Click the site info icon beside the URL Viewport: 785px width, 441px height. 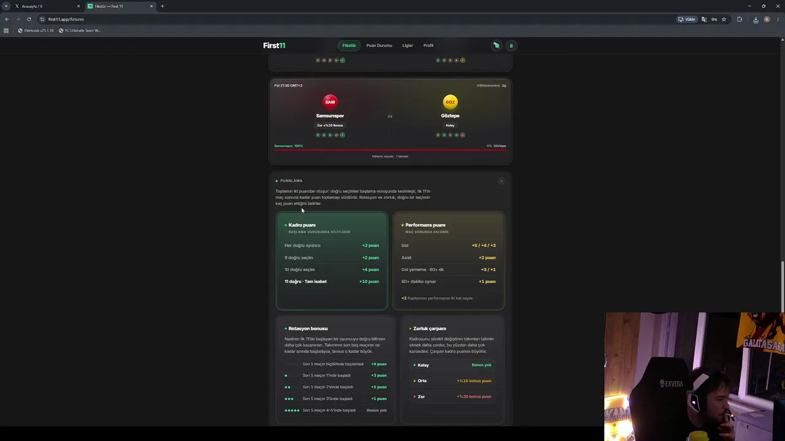click(x=42, y=19)
